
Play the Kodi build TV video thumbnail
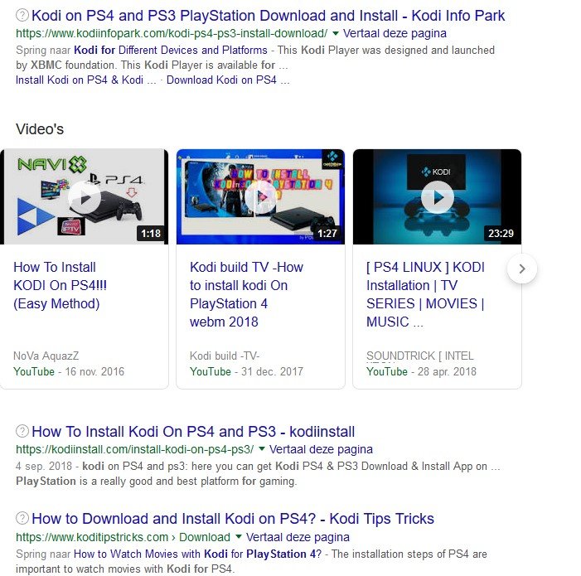(261, 198)
